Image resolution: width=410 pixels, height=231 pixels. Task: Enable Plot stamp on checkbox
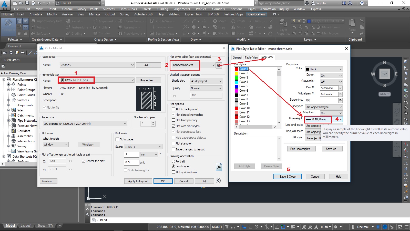pos(173,143)
